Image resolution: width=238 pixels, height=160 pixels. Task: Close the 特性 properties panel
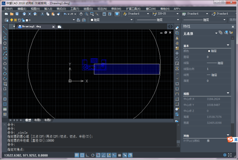(x=233, y=27)
